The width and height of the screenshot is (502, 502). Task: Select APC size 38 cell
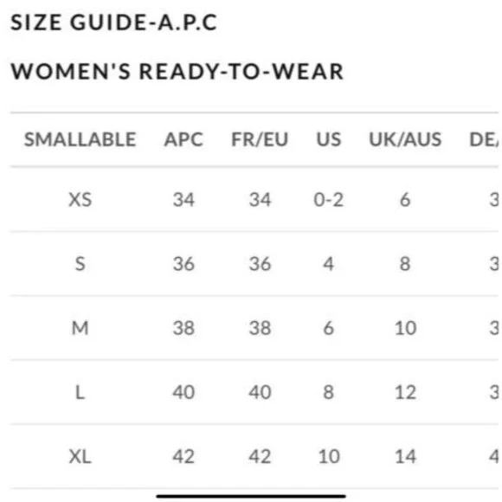183,328
